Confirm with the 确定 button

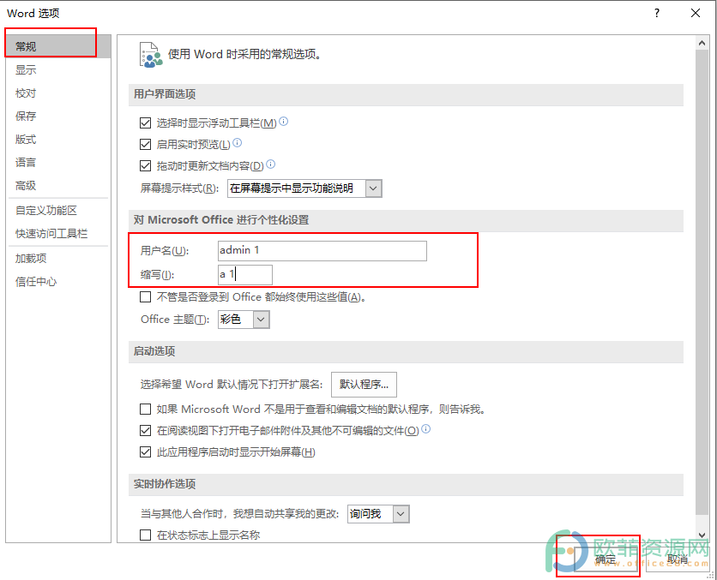606,559
